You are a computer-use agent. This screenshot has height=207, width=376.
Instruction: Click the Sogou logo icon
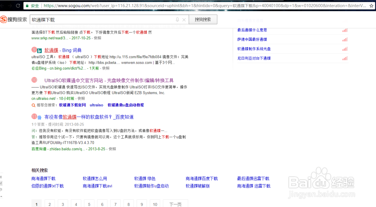[4, 19]
